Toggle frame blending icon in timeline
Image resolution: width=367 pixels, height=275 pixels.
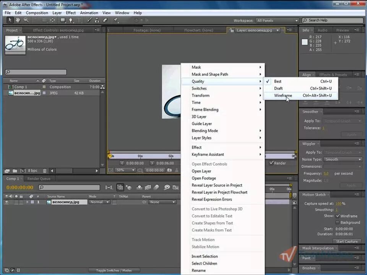point(148,187)
